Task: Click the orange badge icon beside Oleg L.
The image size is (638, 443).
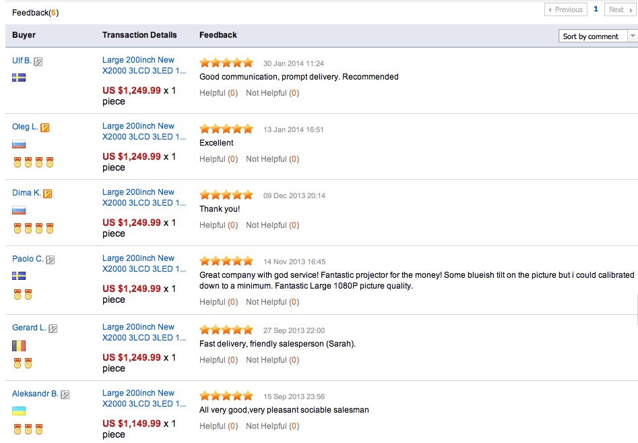Action: coord(45,127)
